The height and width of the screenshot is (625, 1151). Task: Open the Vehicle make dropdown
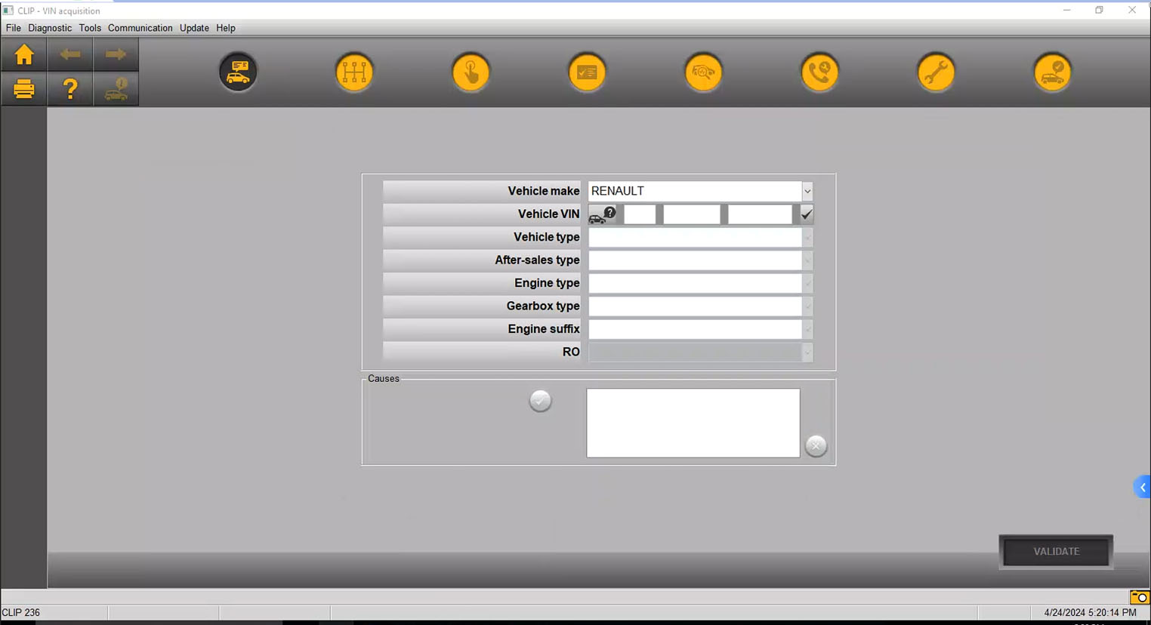tap(807, 191)
